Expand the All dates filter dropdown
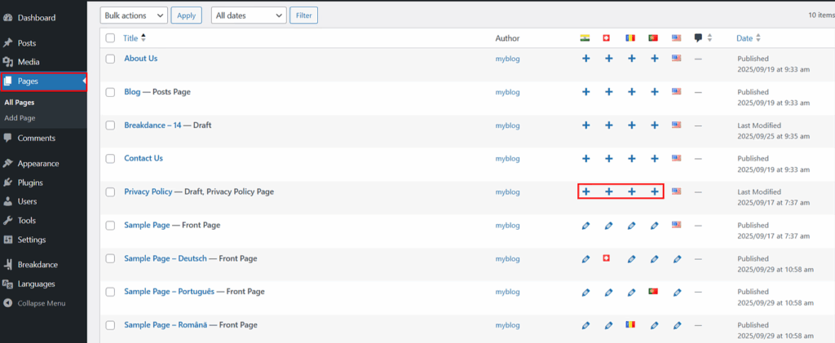This screenshot has height=343, width=835. pyautogui.click(x=248, y=15)
